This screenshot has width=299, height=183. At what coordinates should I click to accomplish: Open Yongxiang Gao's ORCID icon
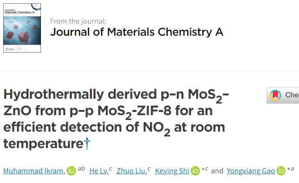pyautogui.click(x=280, y=171)
